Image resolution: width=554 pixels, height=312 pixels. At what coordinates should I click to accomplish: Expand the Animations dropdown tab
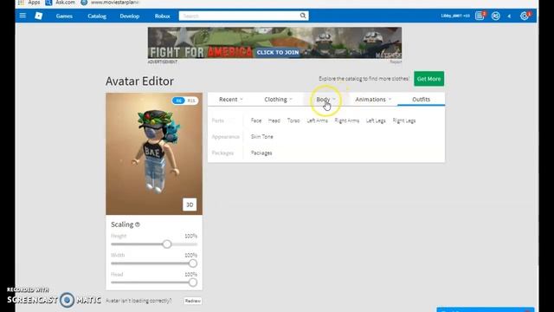click(x=373, y=100)
